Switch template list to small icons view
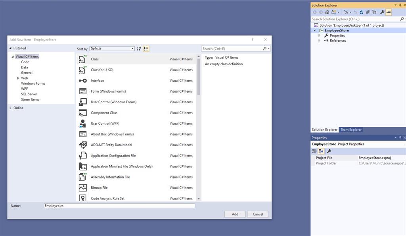 click(139, 48)
